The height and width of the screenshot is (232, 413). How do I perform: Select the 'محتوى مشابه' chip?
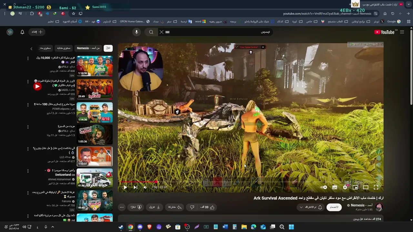64,48
